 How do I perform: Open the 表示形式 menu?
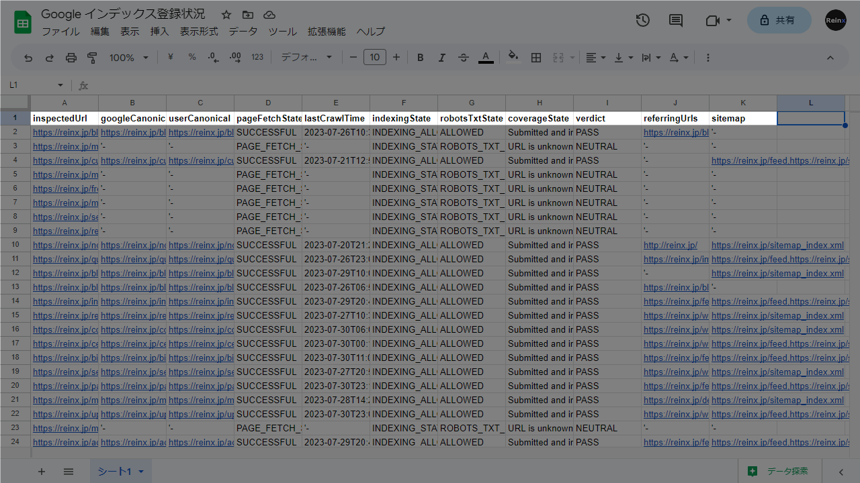coord(199,32)
